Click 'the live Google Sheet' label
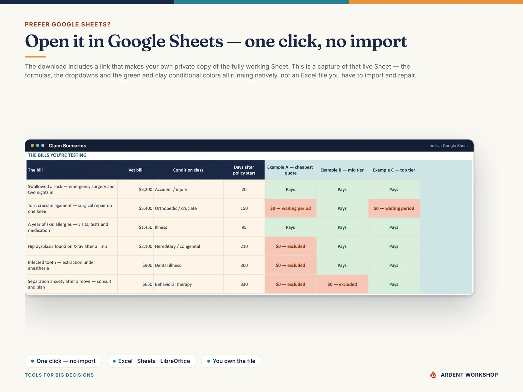523x392 pixels. pyautogui.click(x=448, y=146)
